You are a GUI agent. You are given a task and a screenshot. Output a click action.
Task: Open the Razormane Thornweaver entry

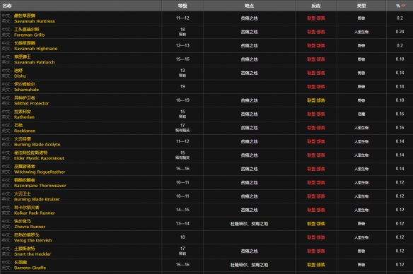[x=40, y=186]
